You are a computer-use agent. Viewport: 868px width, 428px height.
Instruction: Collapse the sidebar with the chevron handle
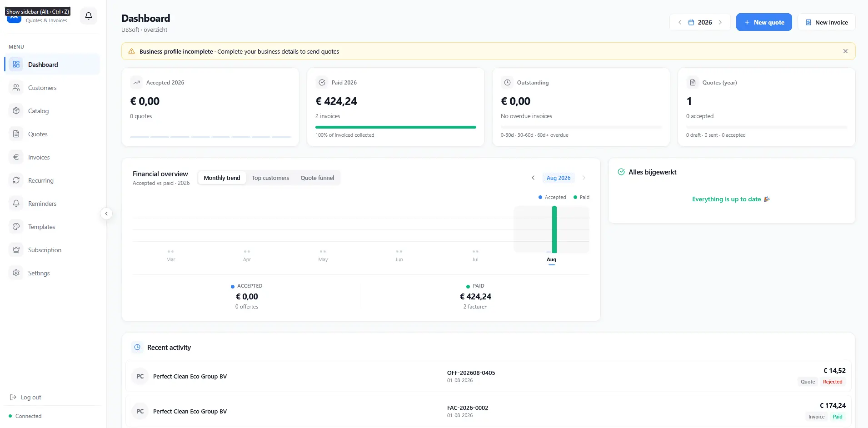(x=106, y=214)
